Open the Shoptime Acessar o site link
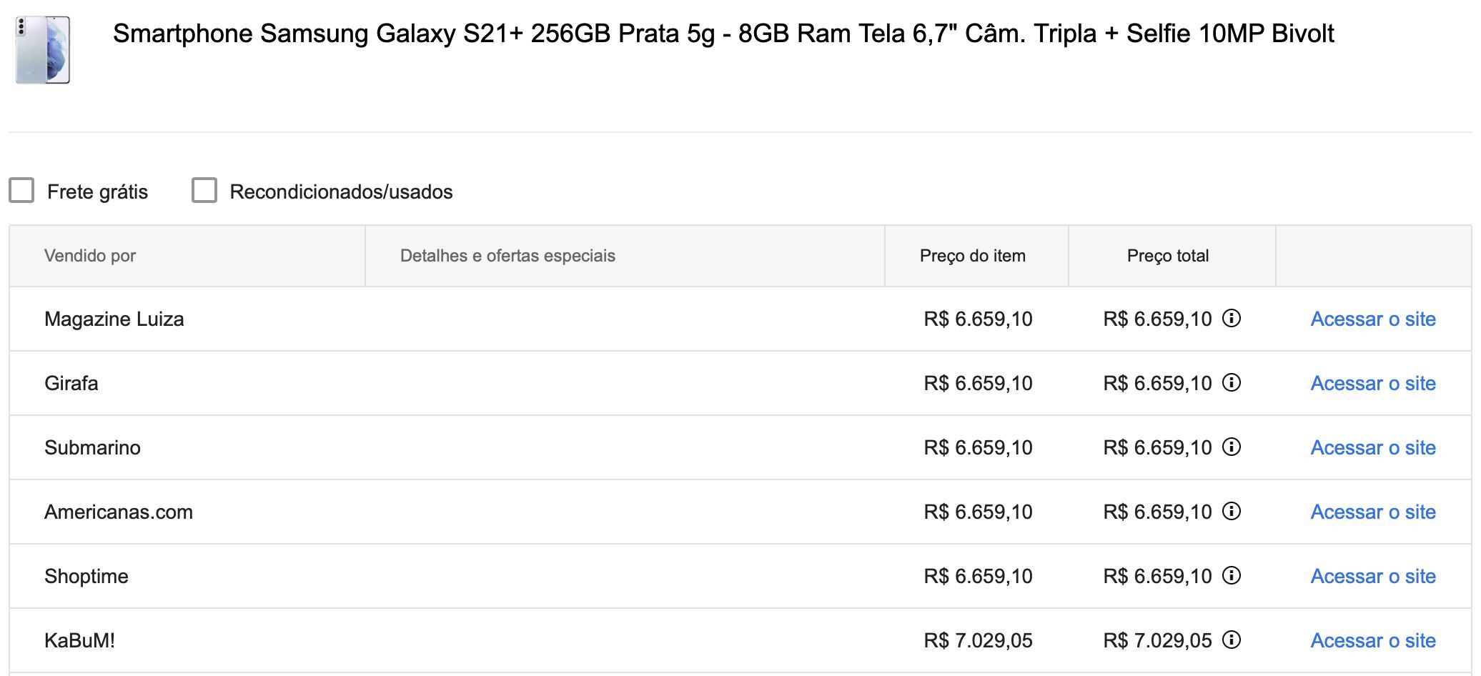Image resolution: width=1481 pixels, height=676 pixels. [1373, 576]
